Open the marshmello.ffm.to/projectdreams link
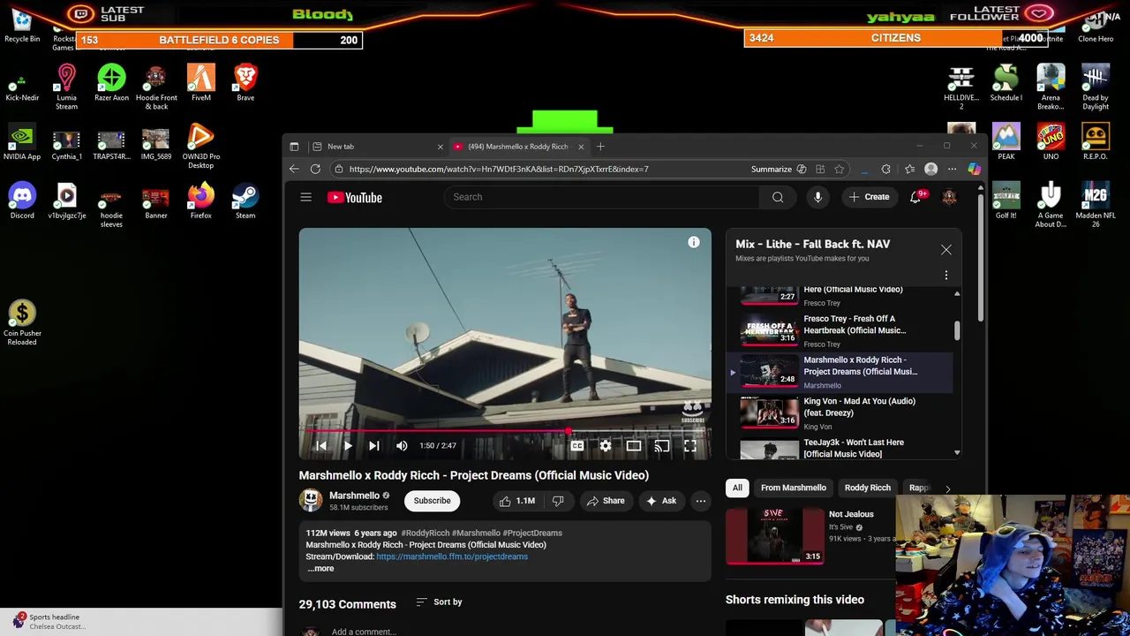 [452, 556]
